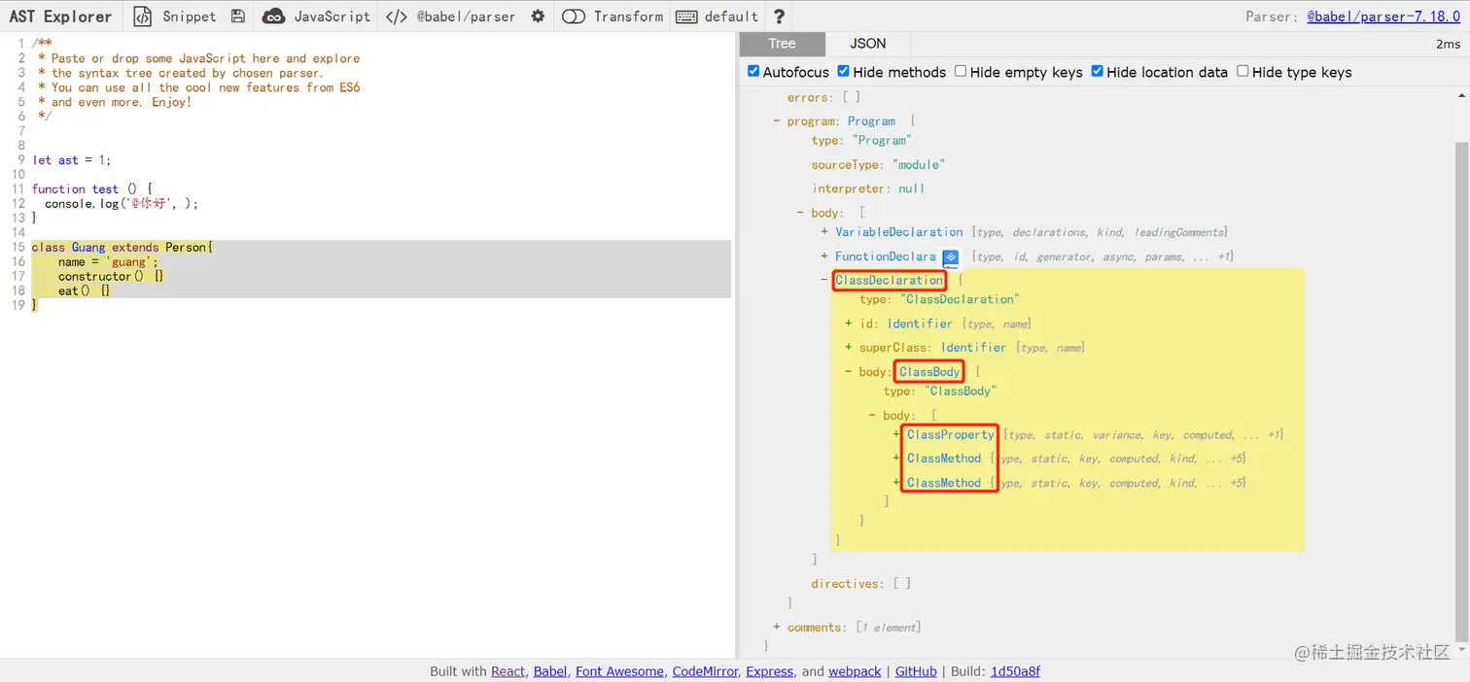Open parser settings gear icon

539,17
